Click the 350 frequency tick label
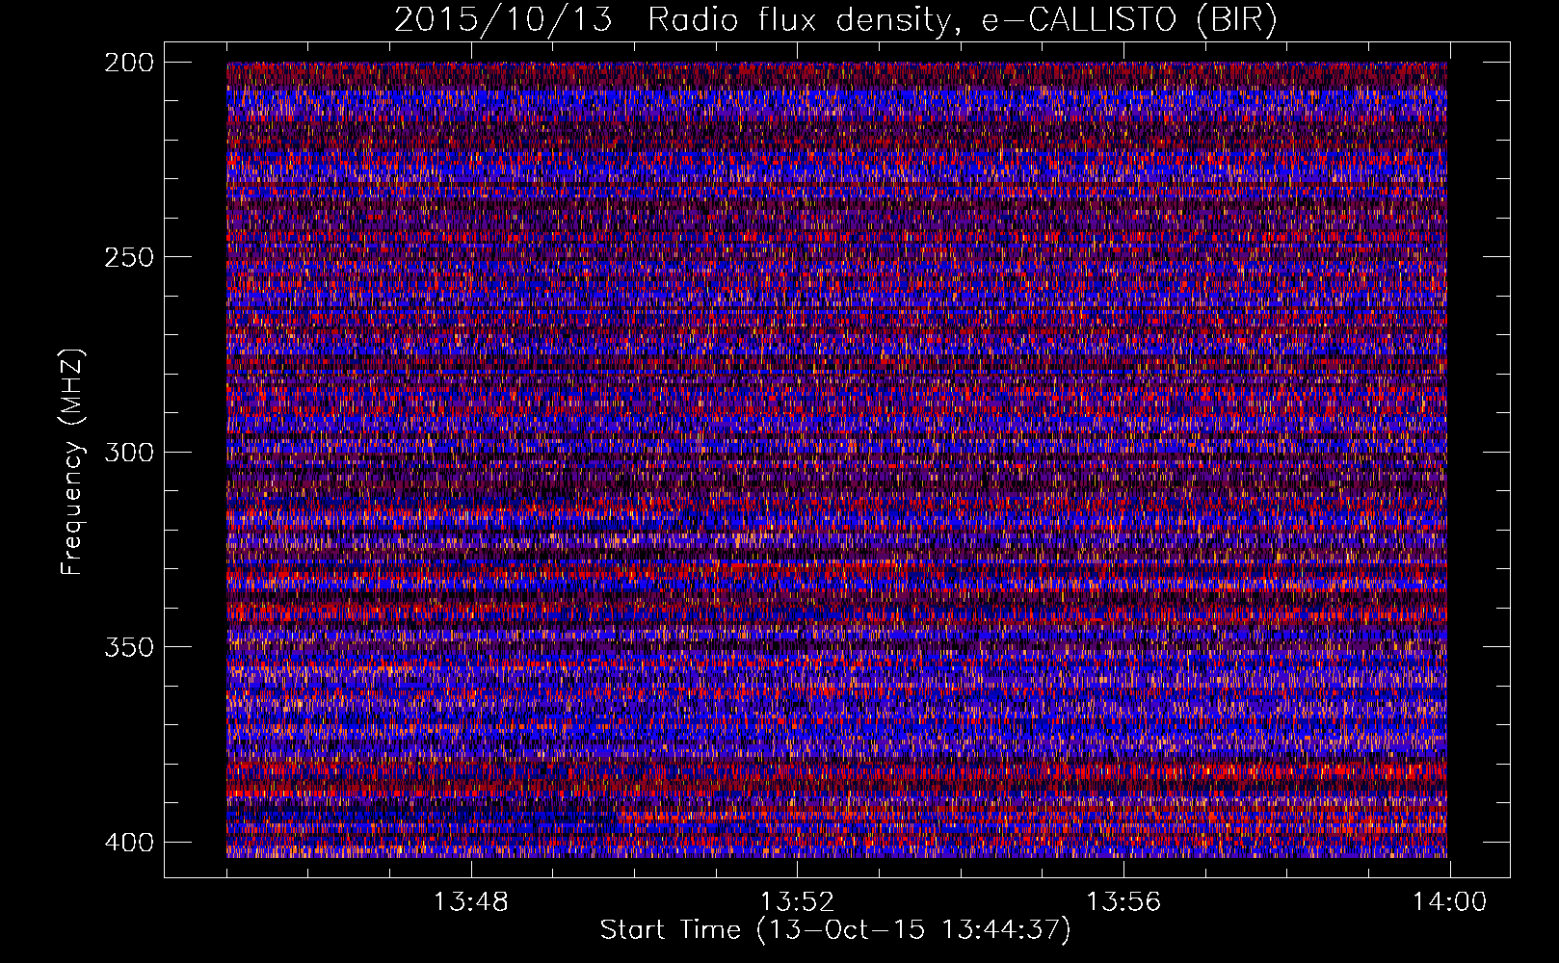 (x=128, y=647)
